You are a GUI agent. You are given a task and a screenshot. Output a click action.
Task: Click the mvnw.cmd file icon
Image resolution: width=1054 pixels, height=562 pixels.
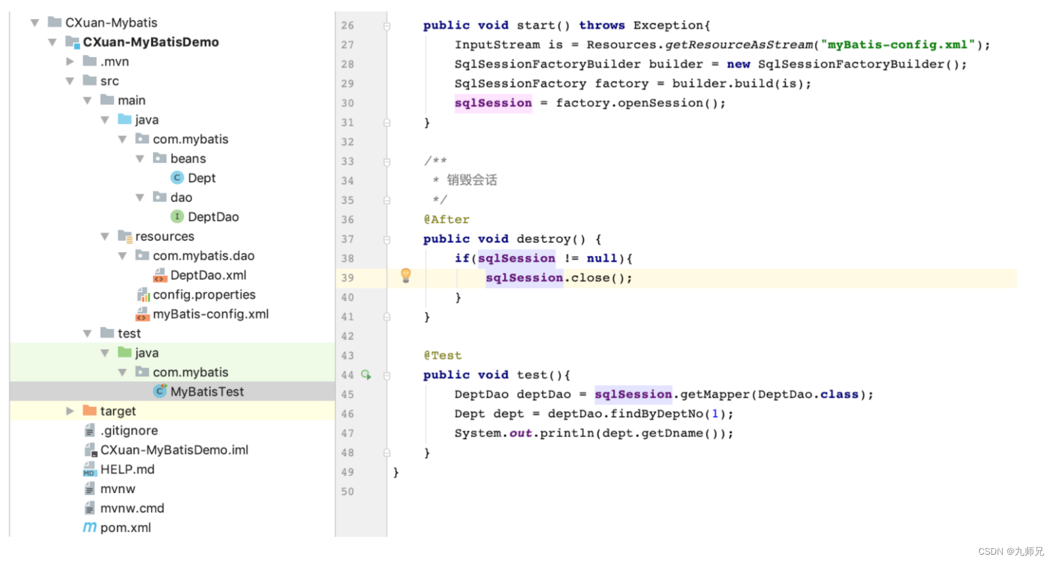(x=90, y=508)
